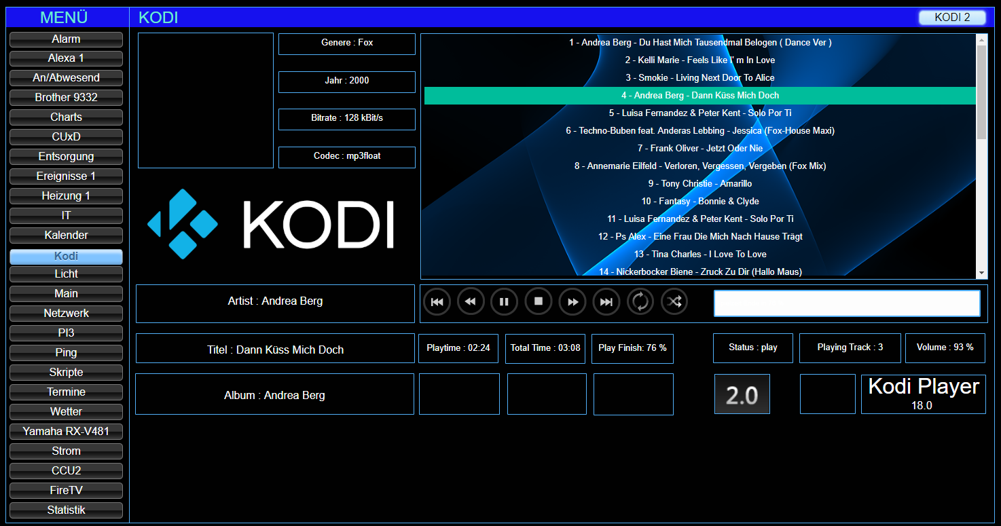Click the empty input field beside shuffle
Image resolution: width=1001 pixels, height=526 pixels.
click(x=847, y=303)
